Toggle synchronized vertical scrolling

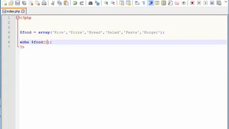coord(122,3)
